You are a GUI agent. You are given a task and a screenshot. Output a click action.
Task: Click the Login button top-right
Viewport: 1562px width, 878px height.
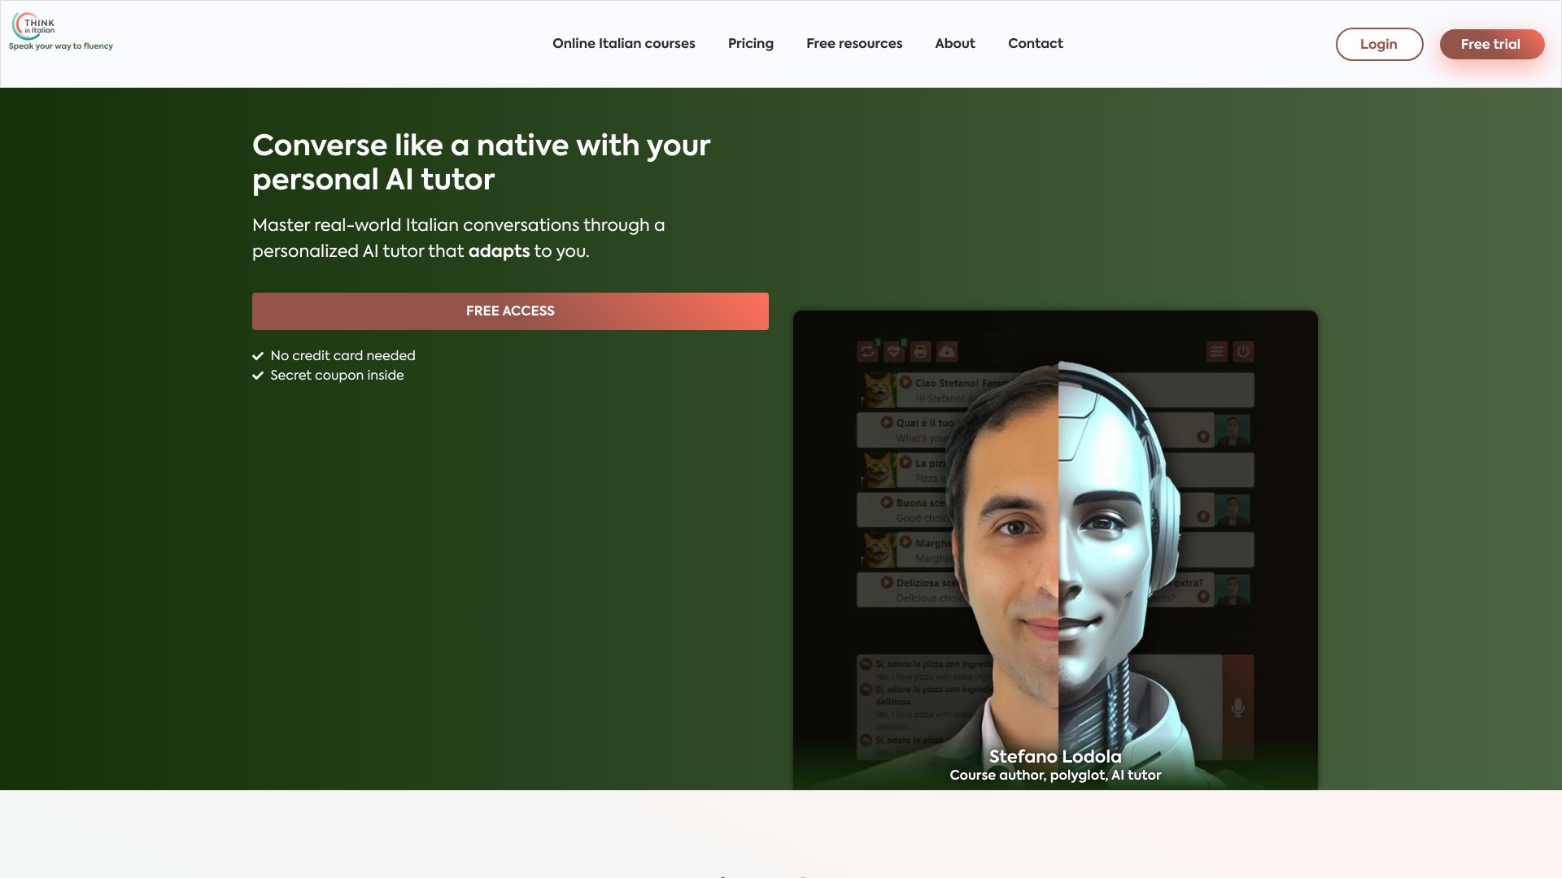coord(1379,44)
